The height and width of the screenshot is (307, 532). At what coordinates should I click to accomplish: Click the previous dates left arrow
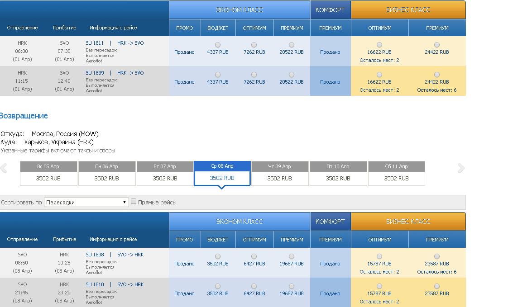4,169
